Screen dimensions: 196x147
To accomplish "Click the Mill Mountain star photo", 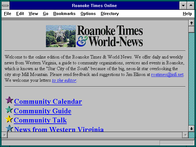I will 61,36.
